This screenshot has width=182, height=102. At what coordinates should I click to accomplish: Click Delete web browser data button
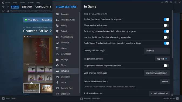point(165,81)
